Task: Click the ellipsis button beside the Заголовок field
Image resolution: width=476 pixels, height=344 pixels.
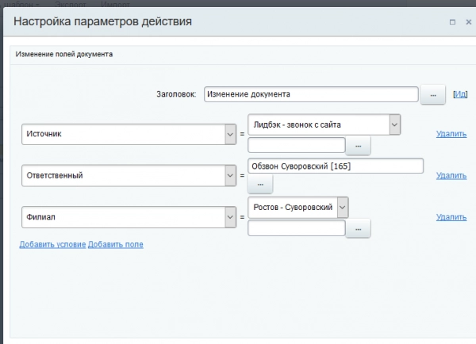Action: [x=433, y=94]
